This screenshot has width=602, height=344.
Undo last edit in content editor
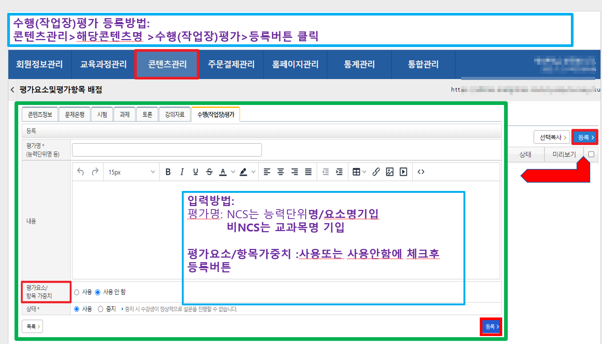point(80,172)
